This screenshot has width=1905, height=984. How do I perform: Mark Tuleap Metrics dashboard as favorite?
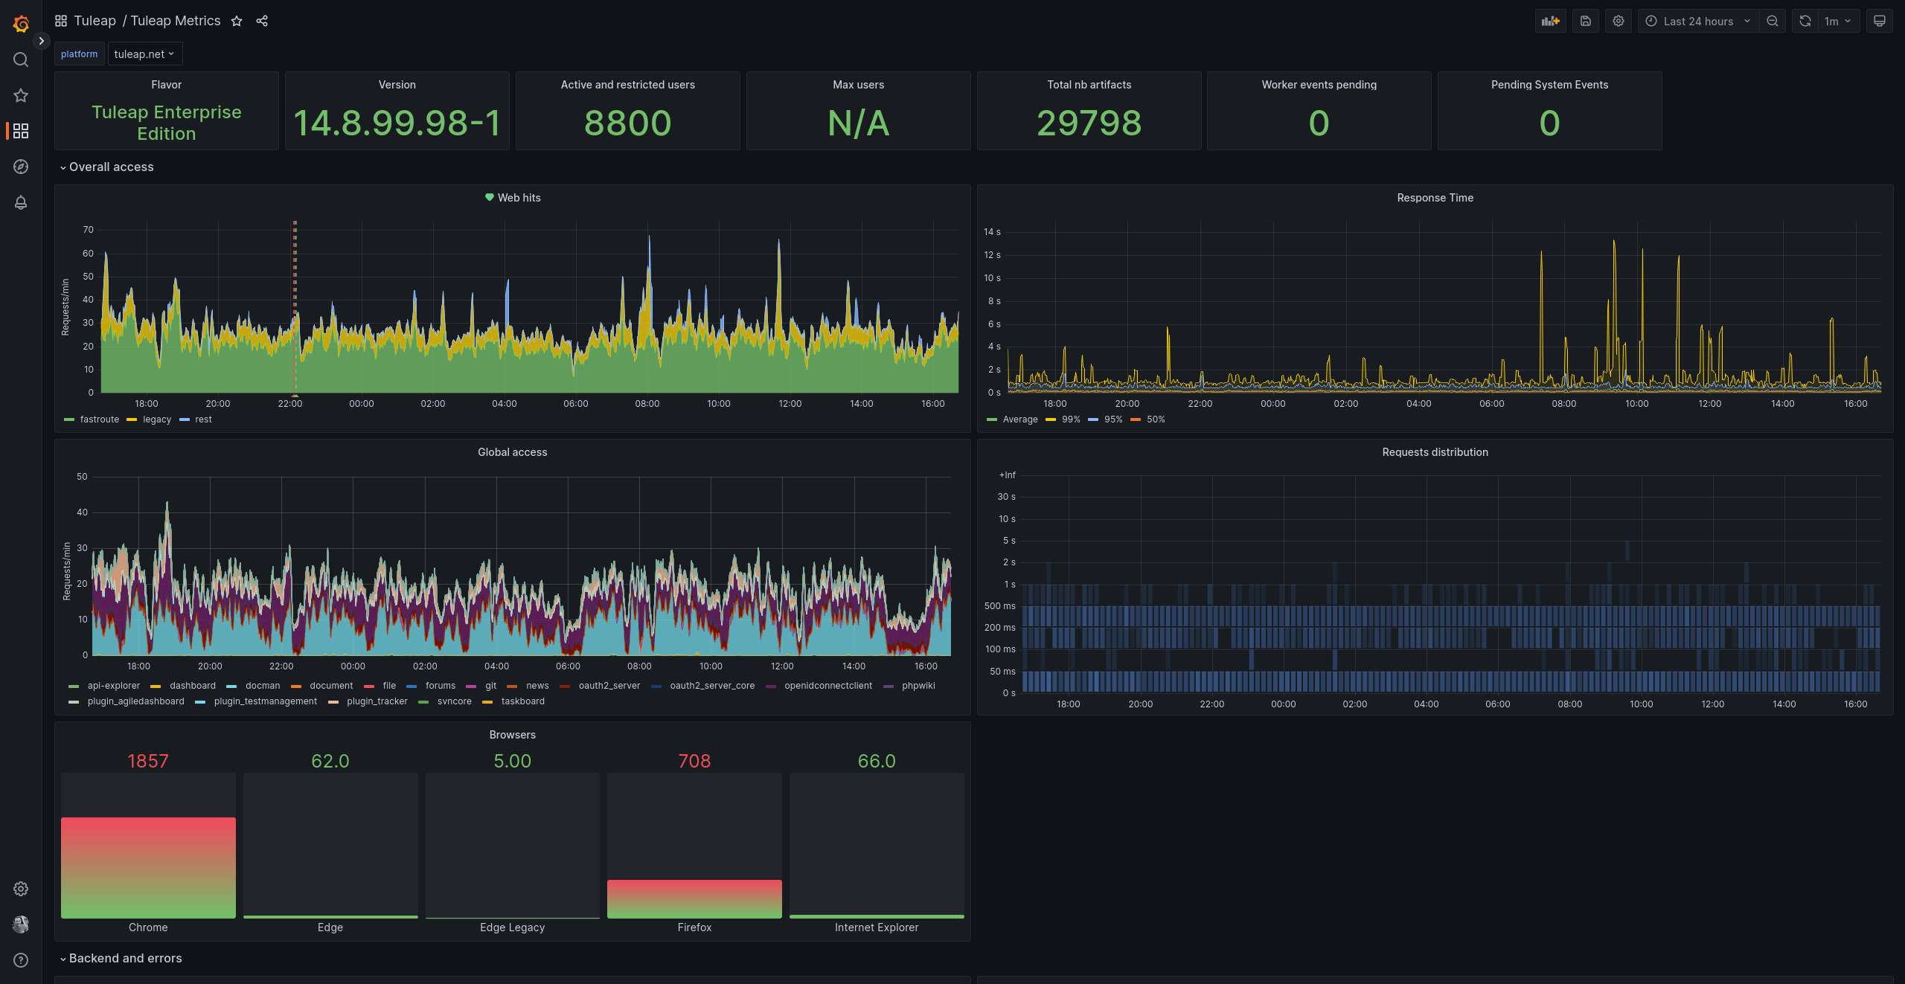point(237,21)
